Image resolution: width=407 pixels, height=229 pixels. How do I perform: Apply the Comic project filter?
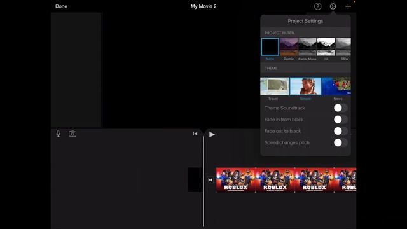coord(289,46)
